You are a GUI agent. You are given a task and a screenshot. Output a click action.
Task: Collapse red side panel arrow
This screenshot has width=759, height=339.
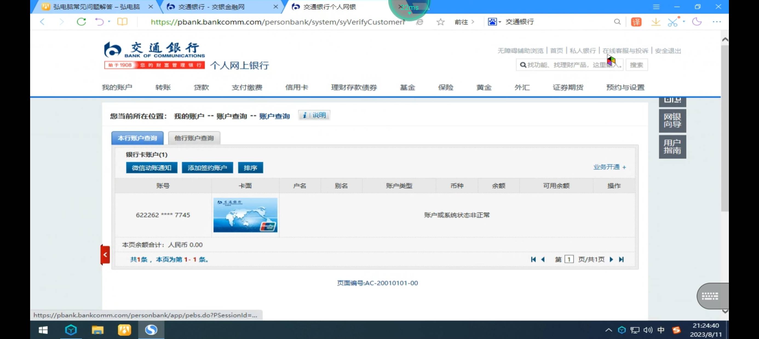tap(105, 255)
